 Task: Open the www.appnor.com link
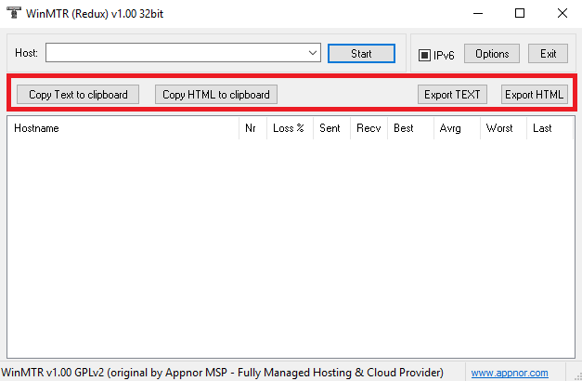point(510,373)
